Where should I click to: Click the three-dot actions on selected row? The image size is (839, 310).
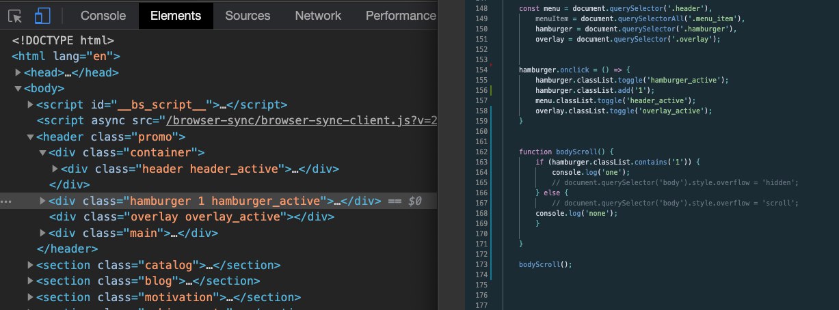click(6, 201)
